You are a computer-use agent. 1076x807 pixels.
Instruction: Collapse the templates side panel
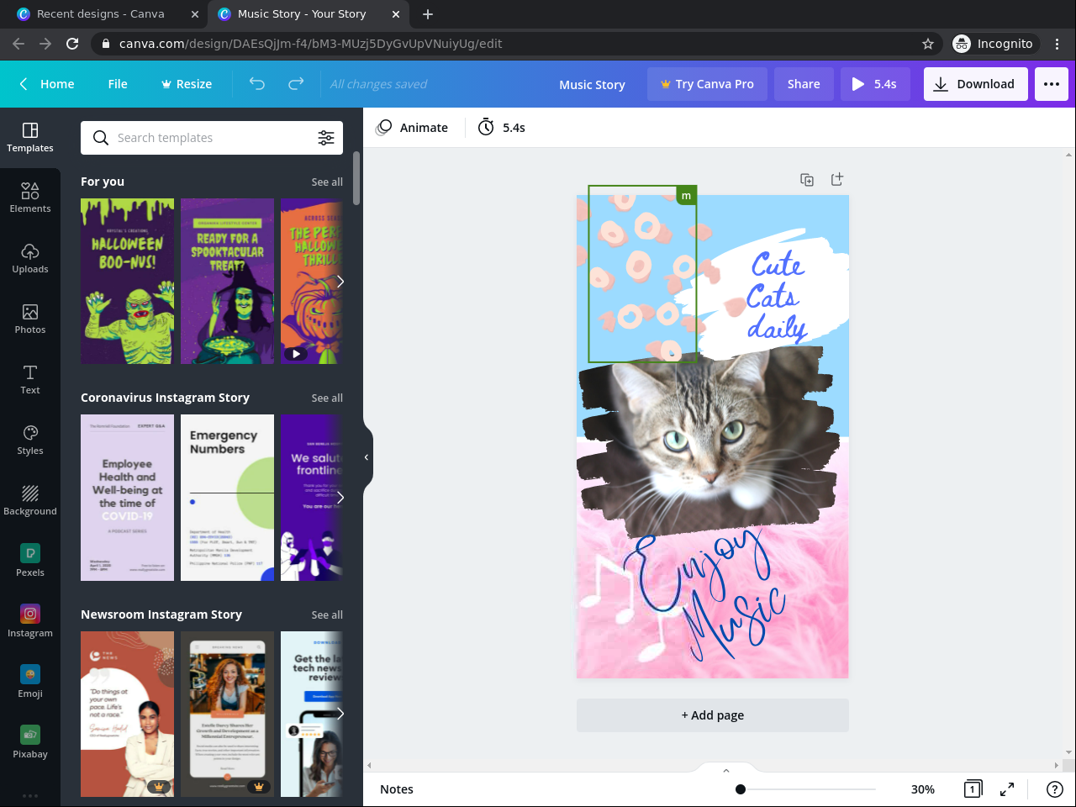click(367, 457)
